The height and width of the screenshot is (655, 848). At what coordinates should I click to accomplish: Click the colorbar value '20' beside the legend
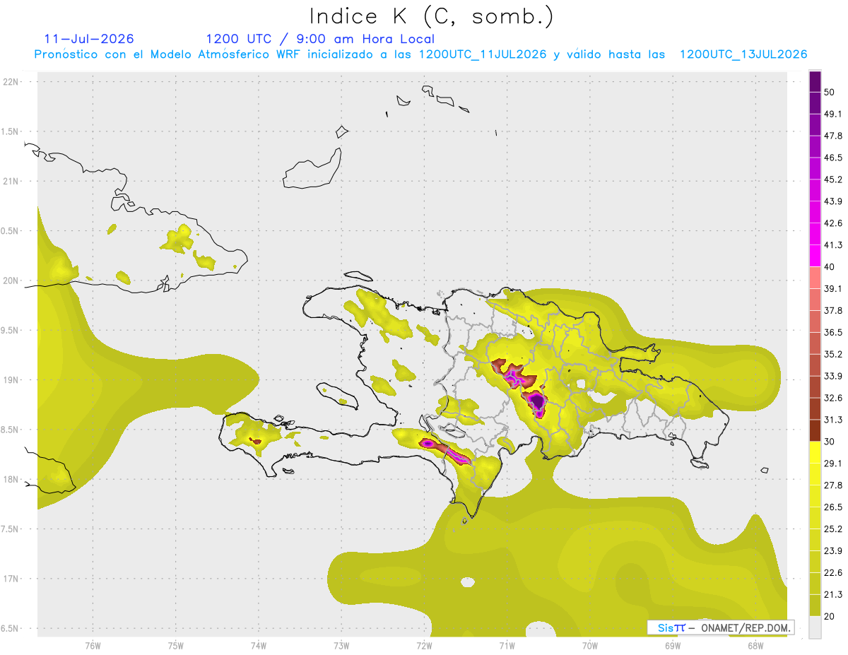[x=830, y=616]
